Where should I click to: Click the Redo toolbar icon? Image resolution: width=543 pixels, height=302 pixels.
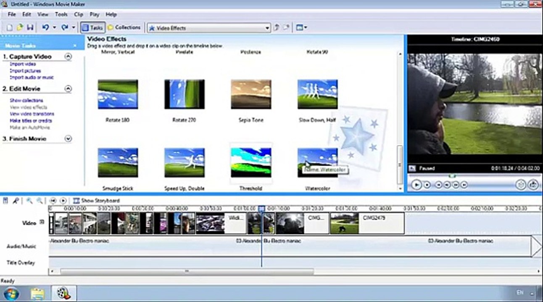(x=64, y=28)
